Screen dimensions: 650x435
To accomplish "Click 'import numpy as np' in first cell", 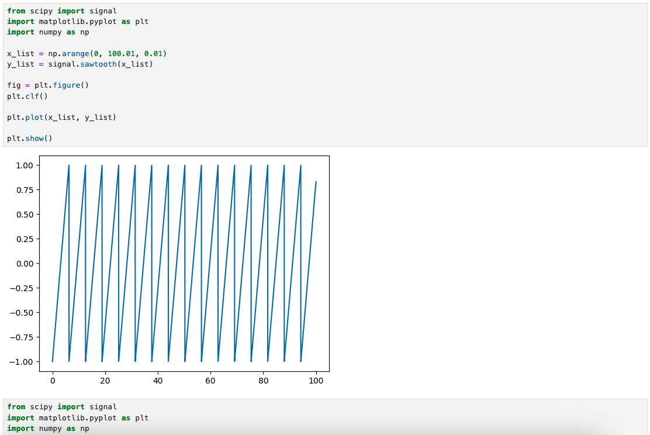I will pos(48,32).
